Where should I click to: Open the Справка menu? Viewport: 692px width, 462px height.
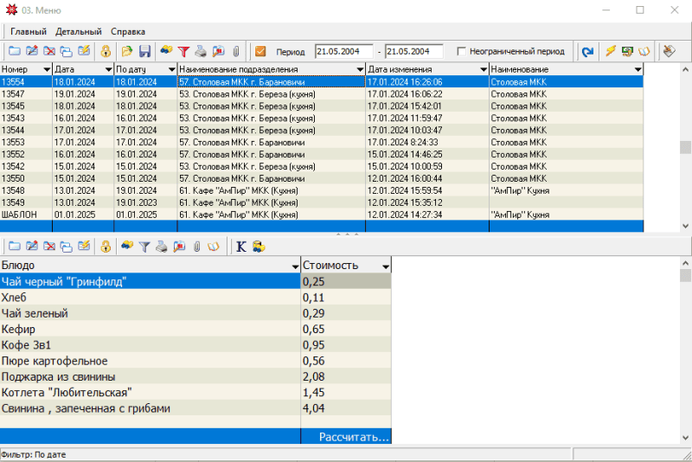click(128, 31)
